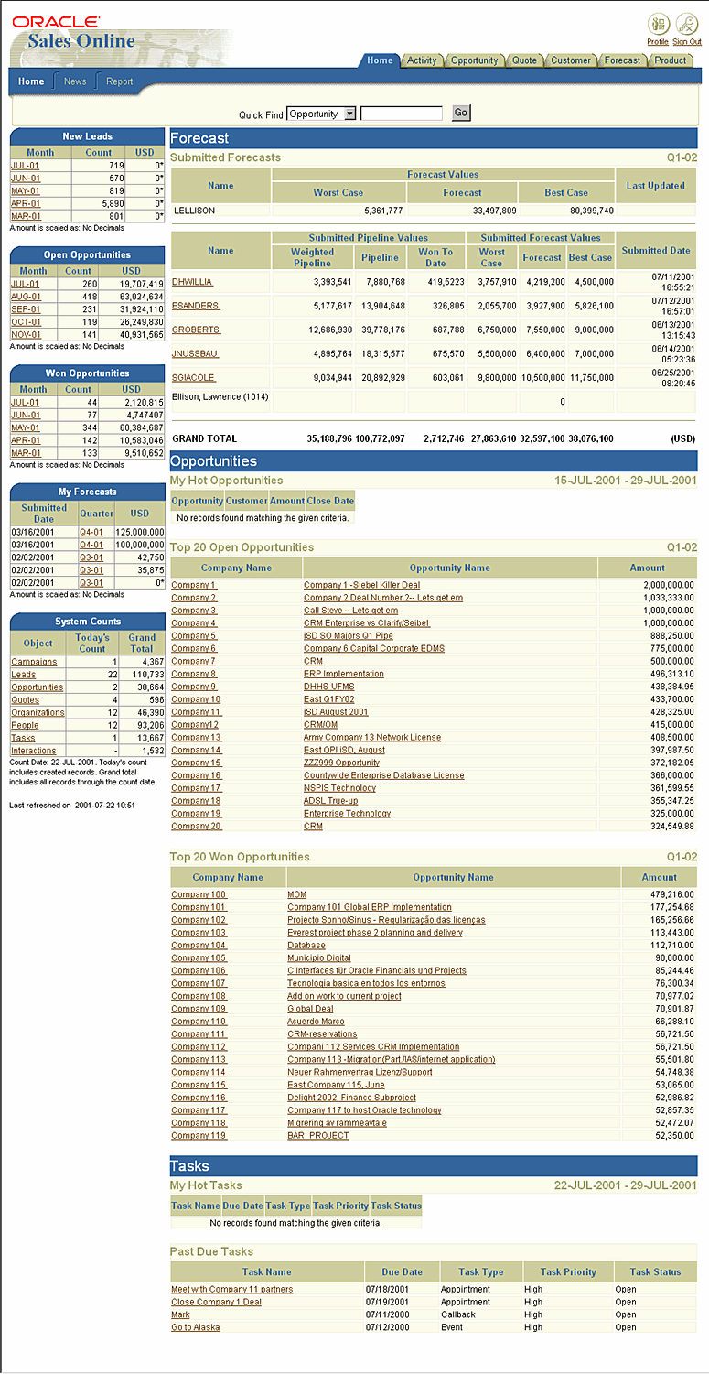Open Interactions in System Counts
709x1374 pixels.
[x=34, y=752]
